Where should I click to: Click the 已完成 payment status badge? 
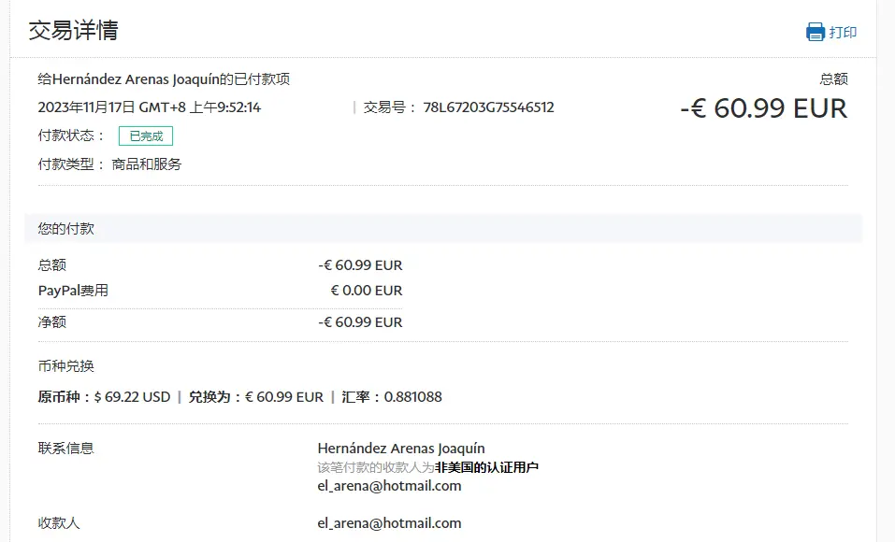coord(145,136)
